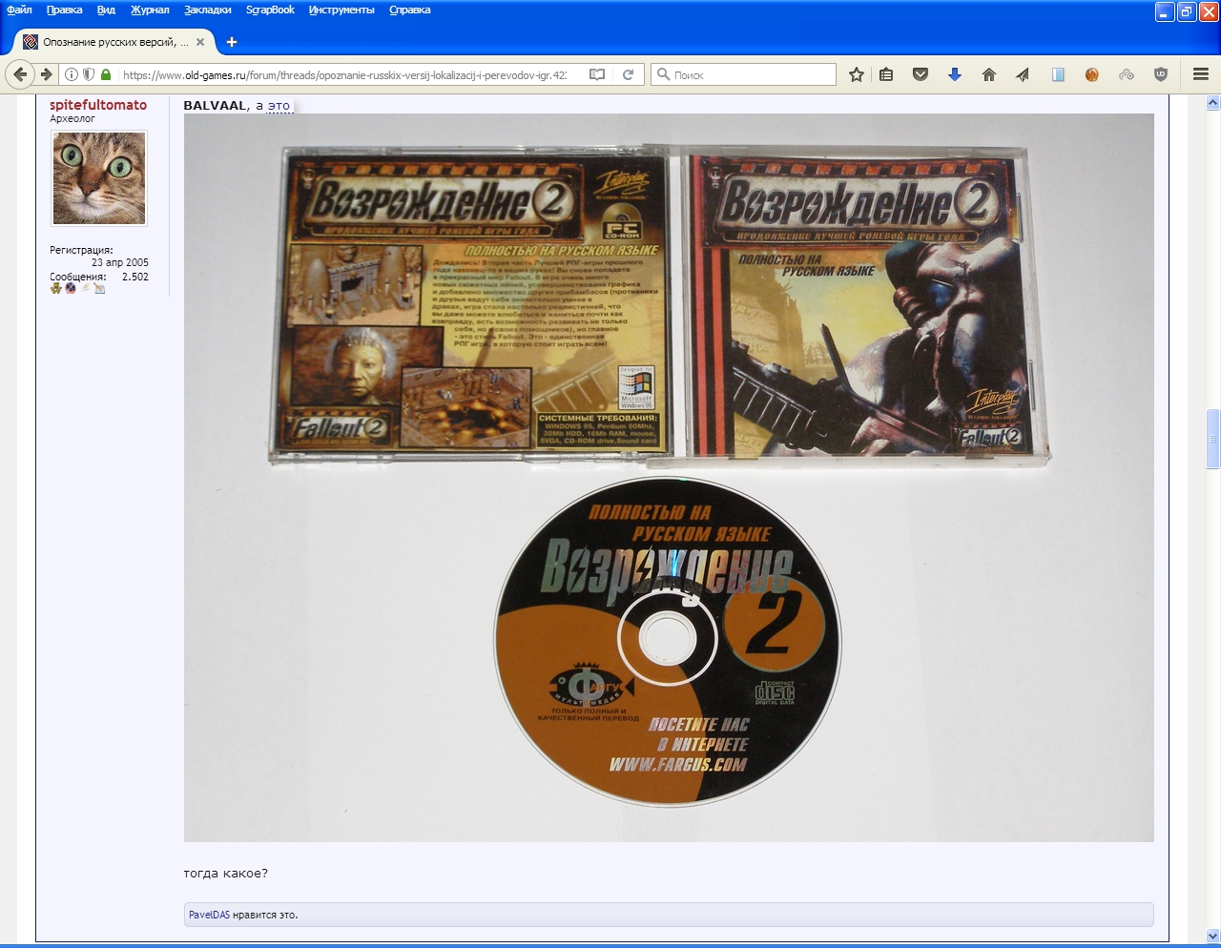Open the Вид menu
This screenshot has height=948, width=1221.
tap(106, 10)
